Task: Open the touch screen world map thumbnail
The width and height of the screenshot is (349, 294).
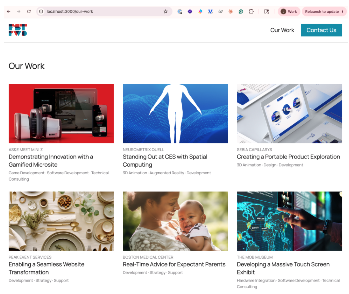Action: (290, 221)
